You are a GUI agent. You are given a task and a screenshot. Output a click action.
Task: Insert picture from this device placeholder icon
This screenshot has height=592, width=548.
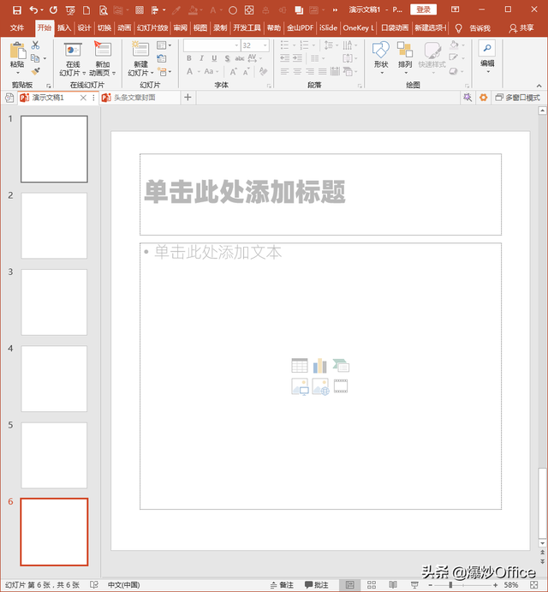point(300,386)
